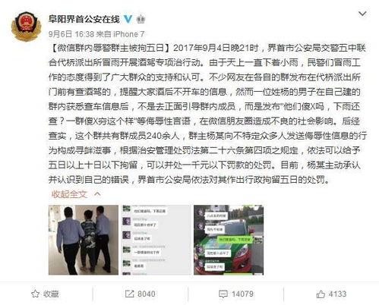This screenshot has height=305, width=379.
Task: View the photo of officers escorting a man
Action: coord(84,240)
